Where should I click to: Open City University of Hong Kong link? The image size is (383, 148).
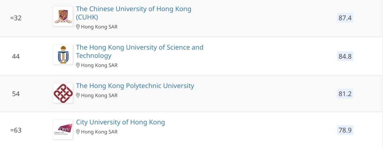coord(121,122)
